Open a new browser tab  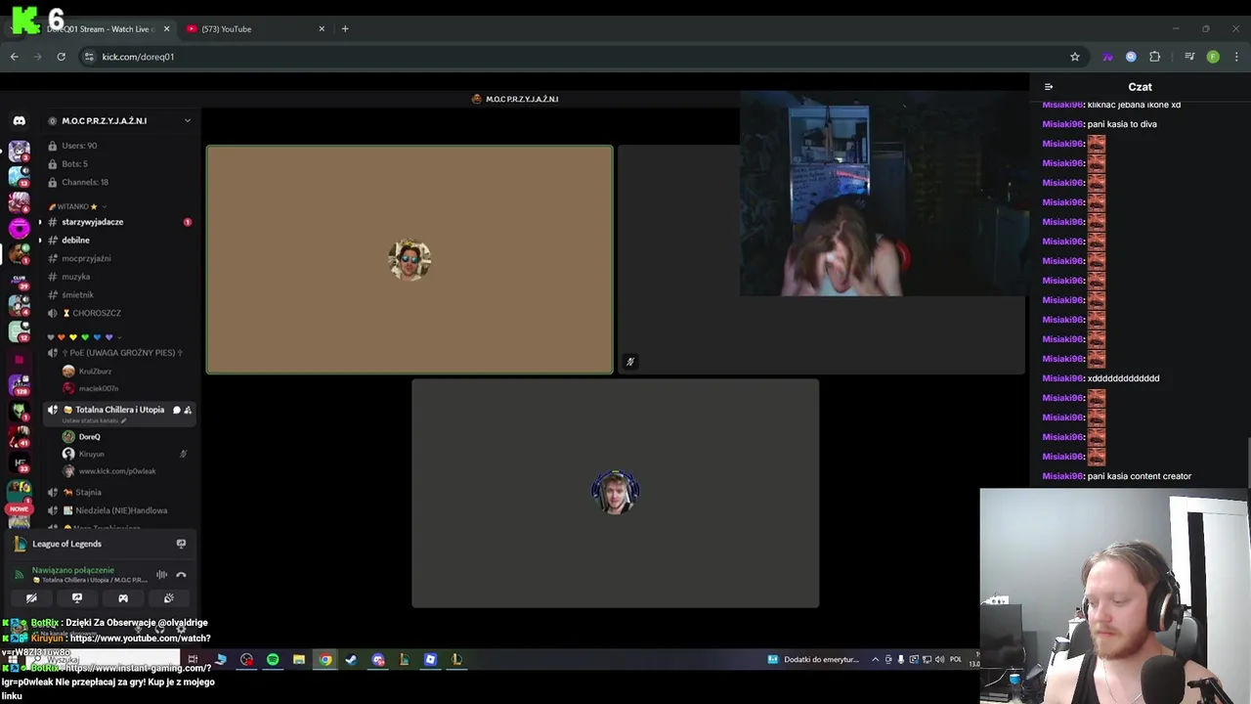point(345,29)
